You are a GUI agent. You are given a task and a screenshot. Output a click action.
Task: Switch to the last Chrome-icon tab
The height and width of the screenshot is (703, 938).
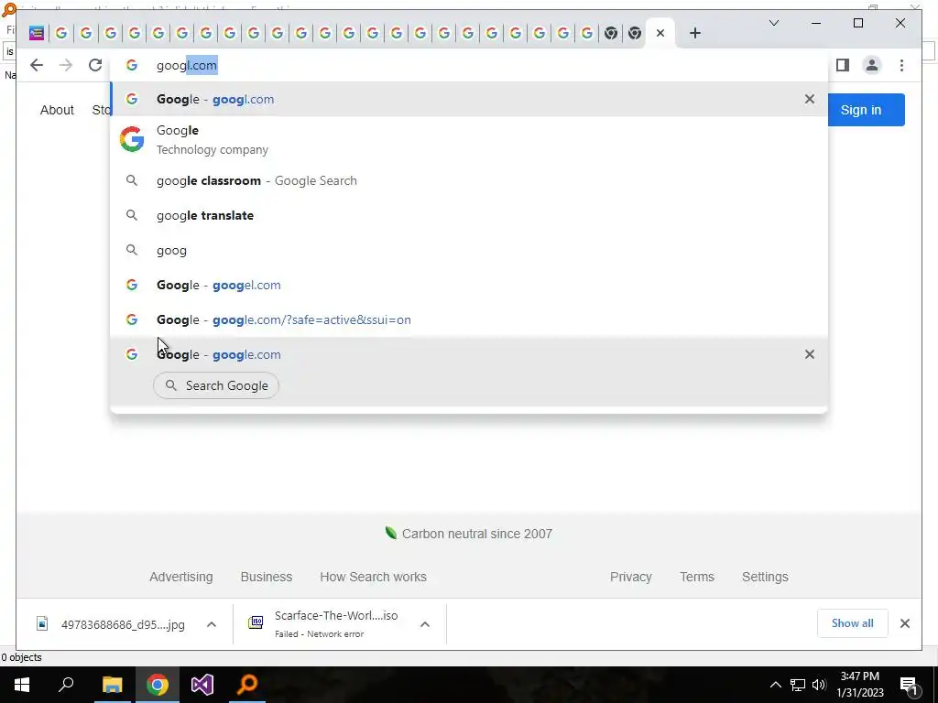click(x=635, y=33)
